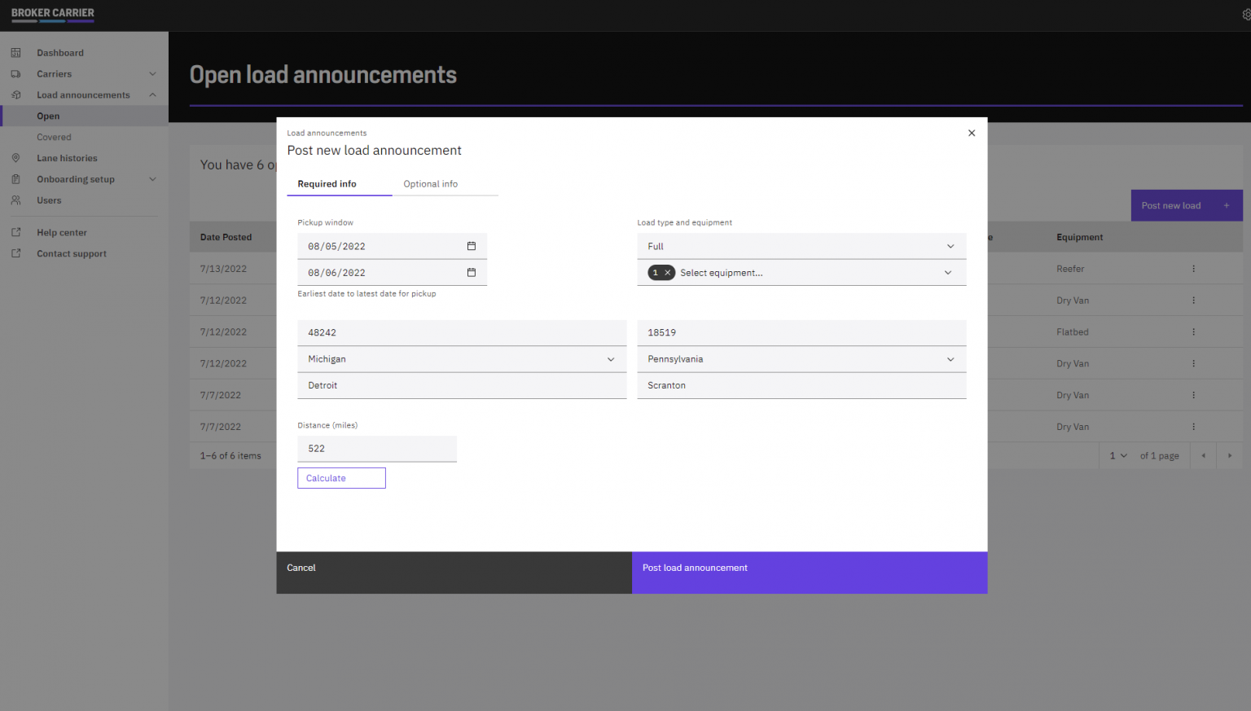Click the 1–6 of 6 items text

tap(230, 456)
